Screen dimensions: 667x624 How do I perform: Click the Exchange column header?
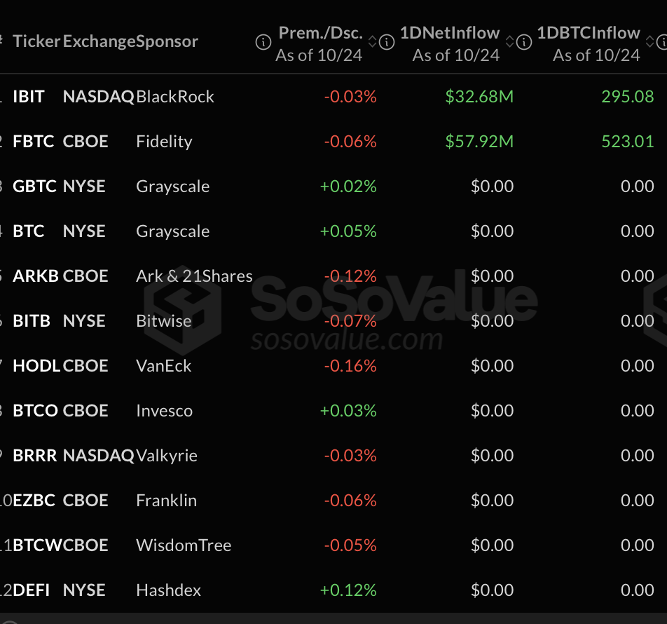click(99, 41)
